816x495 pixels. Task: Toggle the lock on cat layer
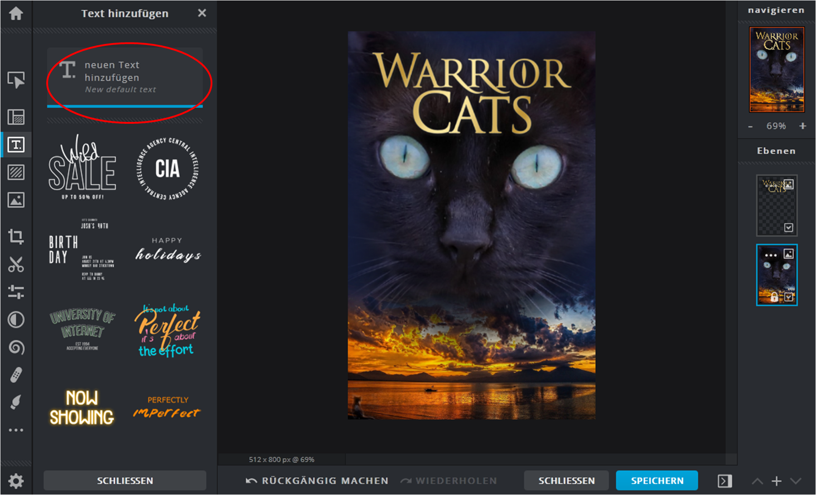tap(774, 297)
